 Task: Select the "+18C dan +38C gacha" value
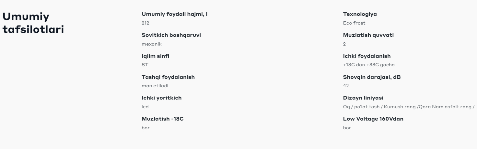(x=368, y=65)
